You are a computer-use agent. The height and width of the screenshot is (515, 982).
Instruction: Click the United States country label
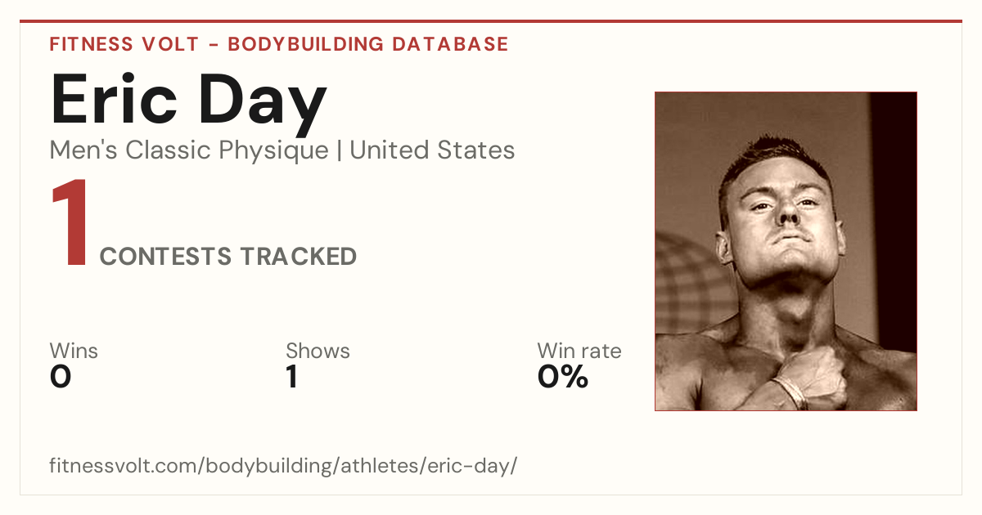(432, 150)
